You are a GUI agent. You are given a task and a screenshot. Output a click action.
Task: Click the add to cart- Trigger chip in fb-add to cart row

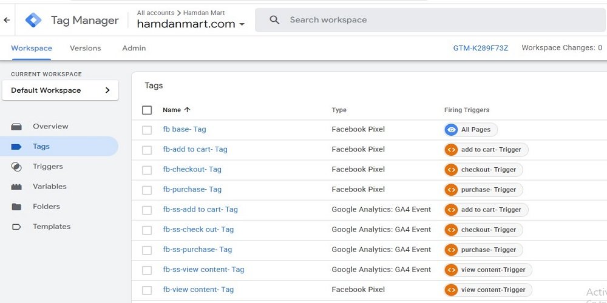pos(486,150)
